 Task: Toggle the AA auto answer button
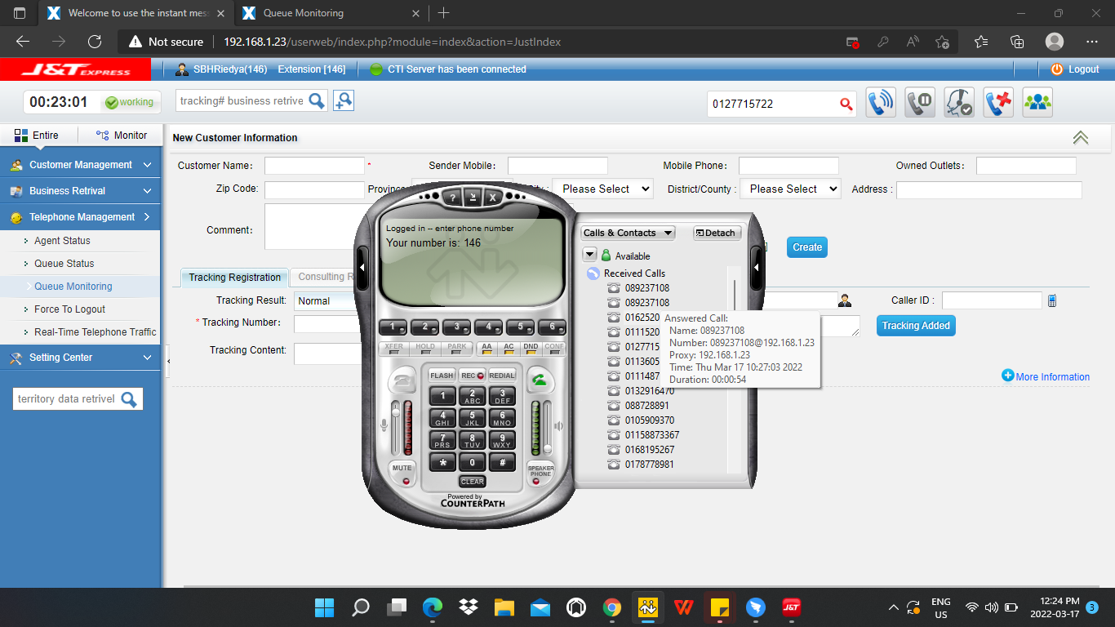487,348
